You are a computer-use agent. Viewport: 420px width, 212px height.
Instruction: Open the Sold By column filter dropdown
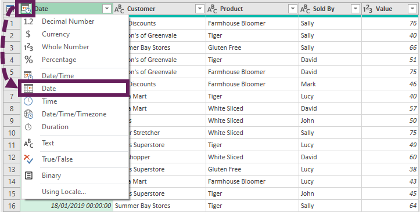point(356,9)
